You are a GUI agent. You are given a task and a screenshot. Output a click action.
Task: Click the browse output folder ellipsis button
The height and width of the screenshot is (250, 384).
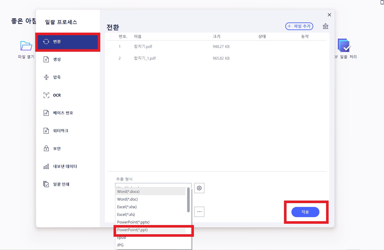199,212
